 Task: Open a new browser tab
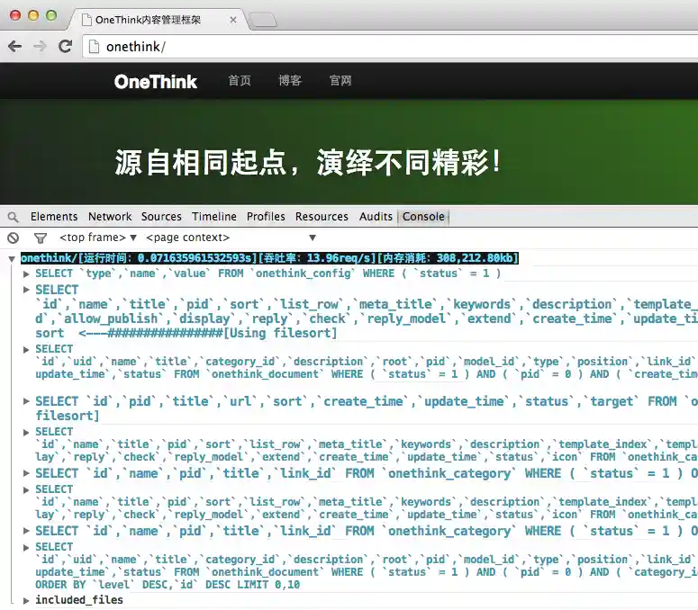click(263, 20)
